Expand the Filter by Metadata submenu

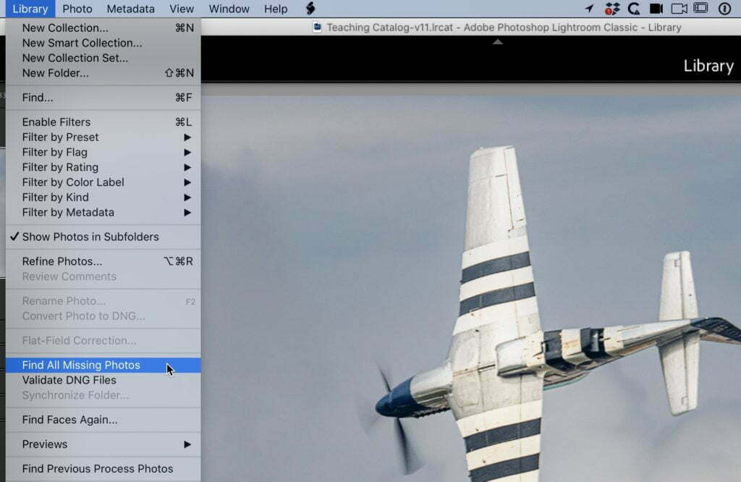coord(103,213)
